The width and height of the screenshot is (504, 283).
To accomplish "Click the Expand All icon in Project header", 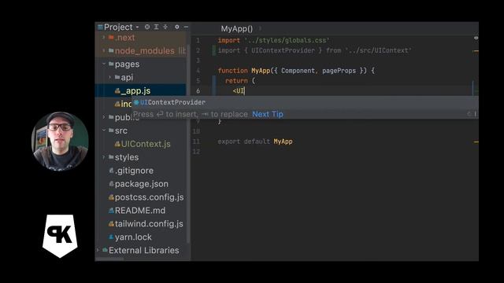I will 156,27.
